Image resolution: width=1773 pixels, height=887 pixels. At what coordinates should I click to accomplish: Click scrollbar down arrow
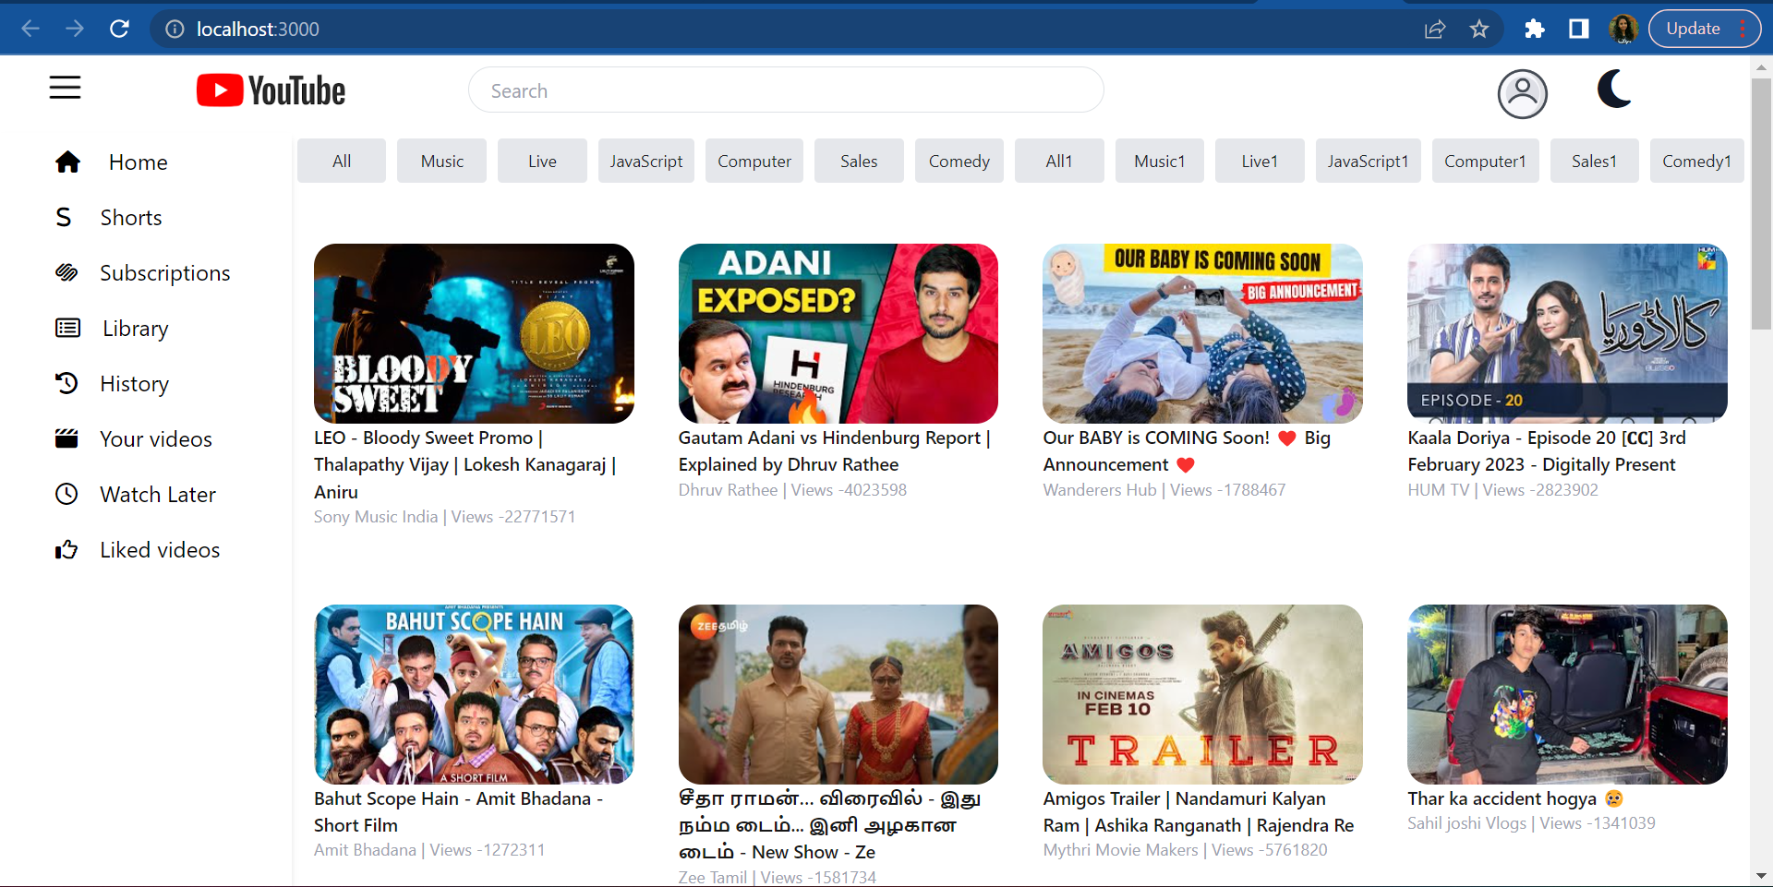point(1761,875)
